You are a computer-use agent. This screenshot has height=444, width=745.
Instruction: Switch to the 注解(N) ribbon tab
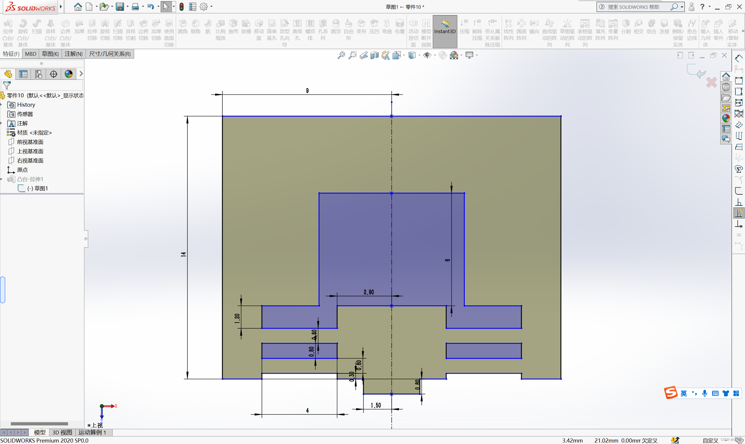(x=73, y=54)
